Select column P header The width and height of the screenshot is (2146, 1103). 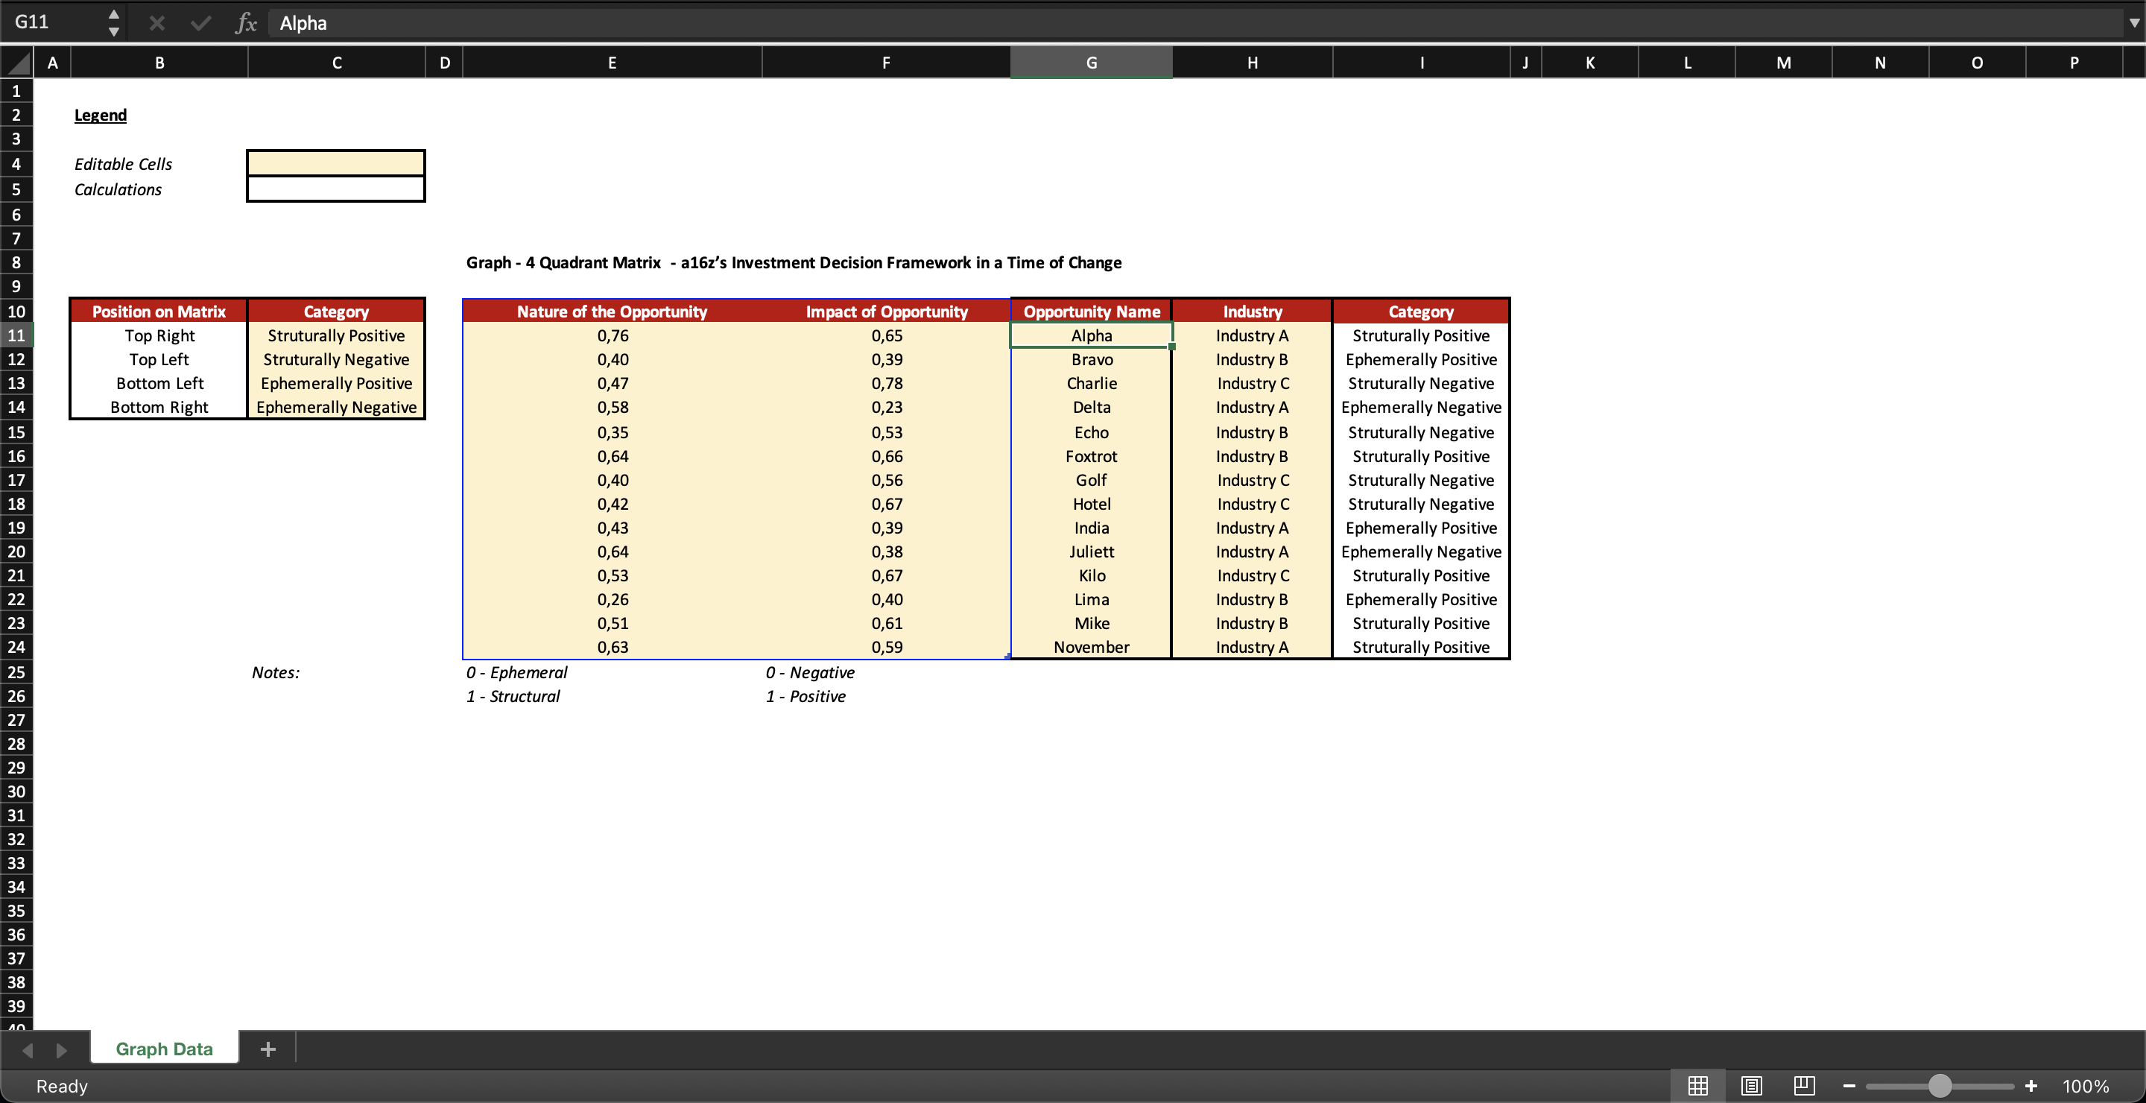click(2074, 63)
